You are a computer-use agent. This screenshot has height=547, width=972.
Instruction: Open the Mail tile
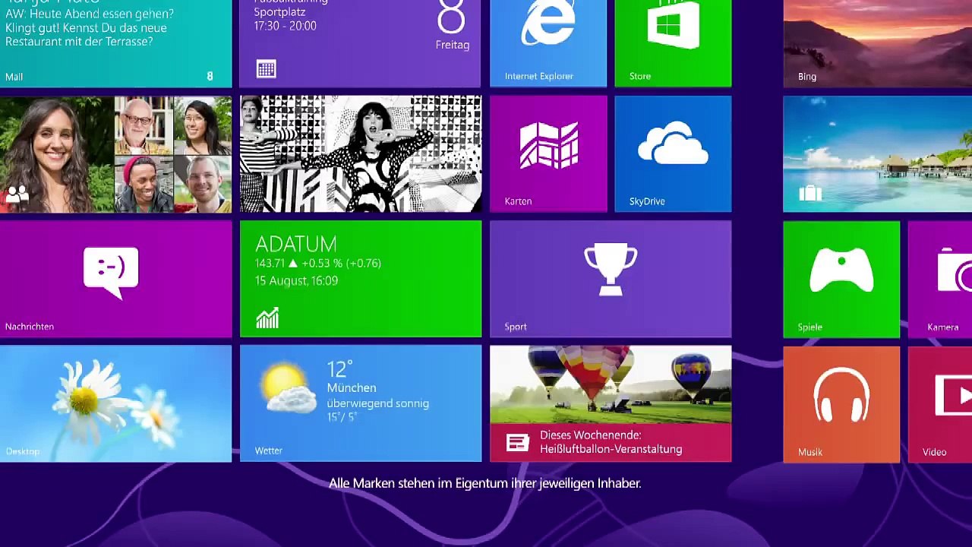(x=115, y=43)
